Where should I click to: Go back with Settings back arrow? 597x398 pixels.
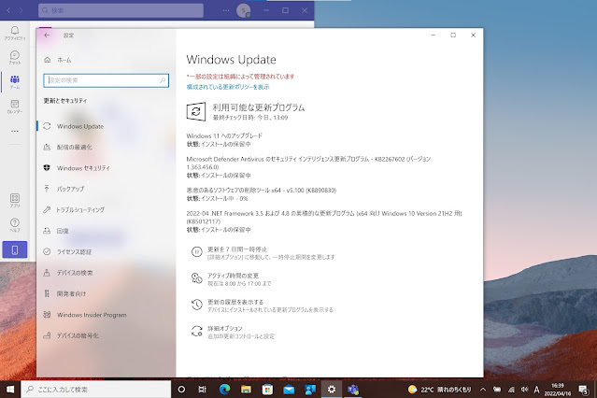(x=47, y=36)
